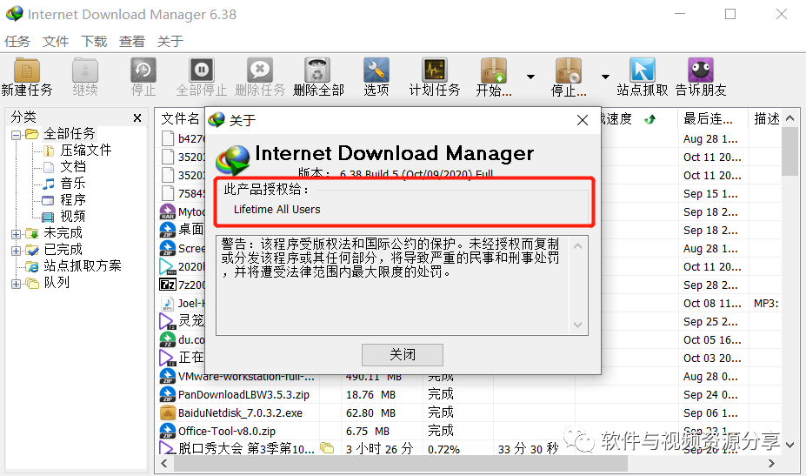The height and width of the screenshot is (476, 806).
Task: Open the 任务 menu
Action: coord(17,41)
